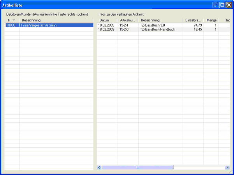This screenshot has height=175, width=234.
Task: Click the horizontal scrollbar thumb
Action: tap(137, 167)
